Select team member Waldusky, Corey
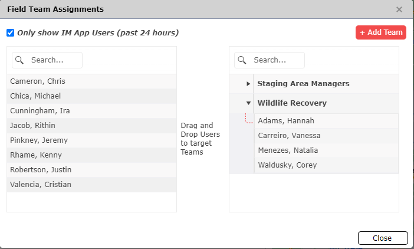This screenshot has width=414, height=249. (287, 165)
